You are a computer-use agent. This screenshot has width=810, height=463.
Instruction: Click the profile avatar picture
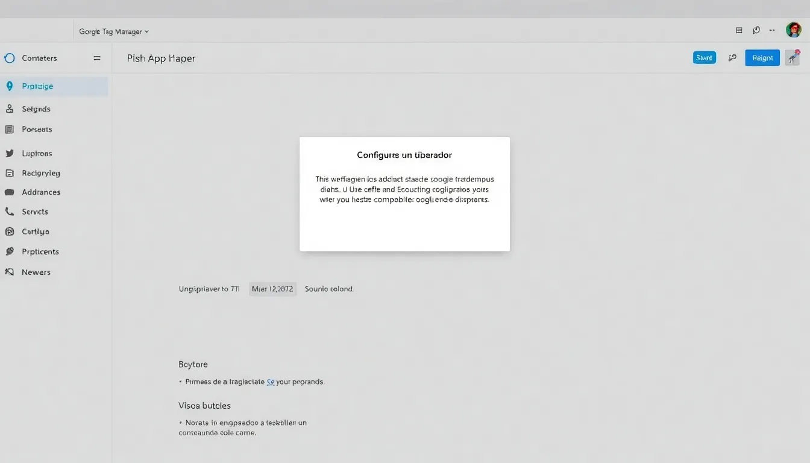pyautogui.click(x=794, y=29)
